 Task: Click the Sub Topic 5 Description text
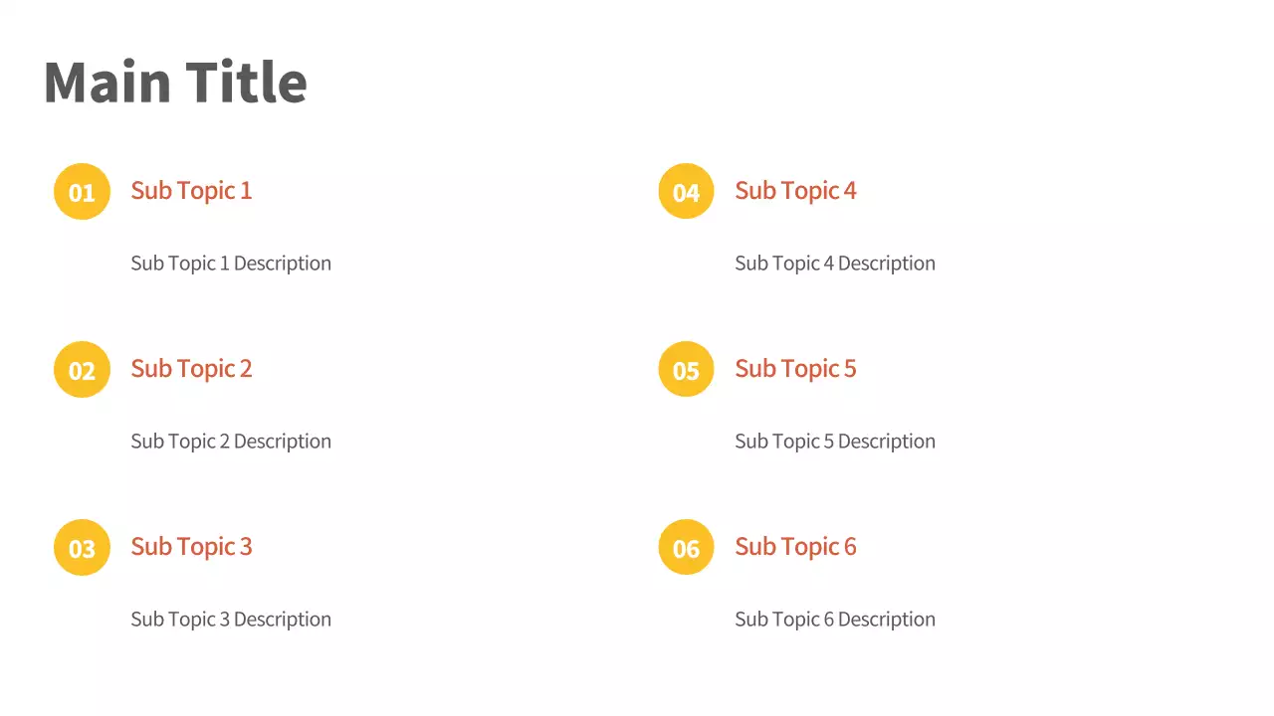835,442
